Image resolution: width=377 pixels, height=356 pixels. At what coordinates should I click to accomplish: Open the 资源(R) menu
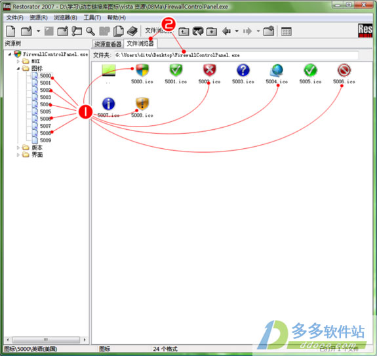tap(39, 18)
